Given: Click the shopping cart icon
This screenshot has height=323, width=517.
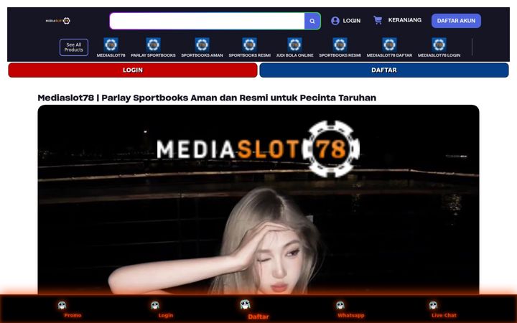Looking at the screenshot, I should 378,20.
